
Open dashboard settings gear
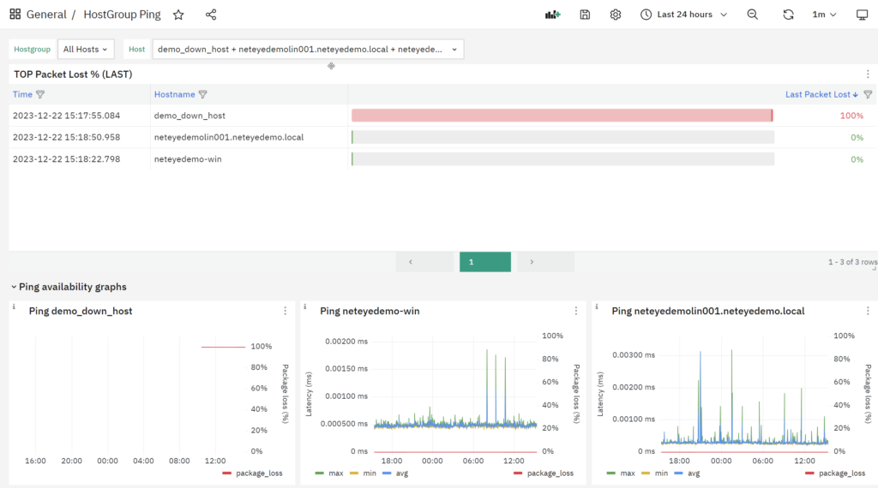pyautogui.click(x=616, y=15)
